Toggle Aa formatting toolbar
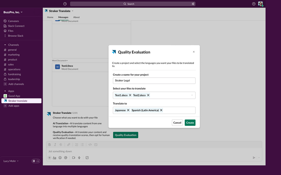The width and height of the screenshot is (281, 175). (55, 158)
